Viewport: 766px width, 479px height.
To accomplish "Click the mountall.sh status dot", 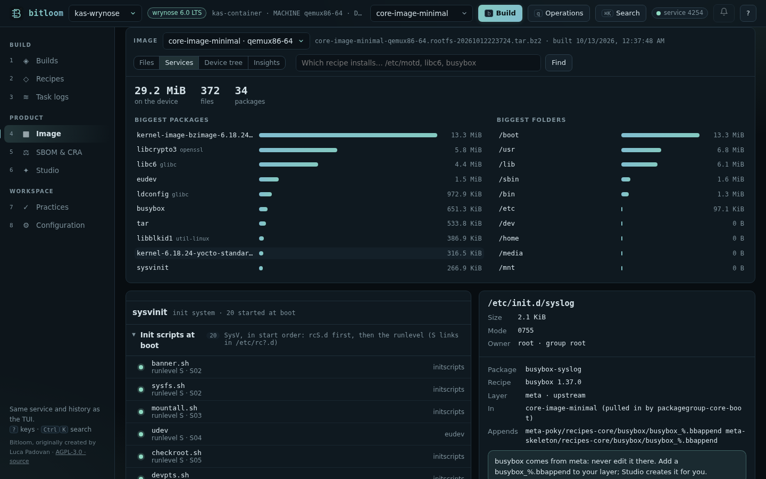I will pos(141,412).
